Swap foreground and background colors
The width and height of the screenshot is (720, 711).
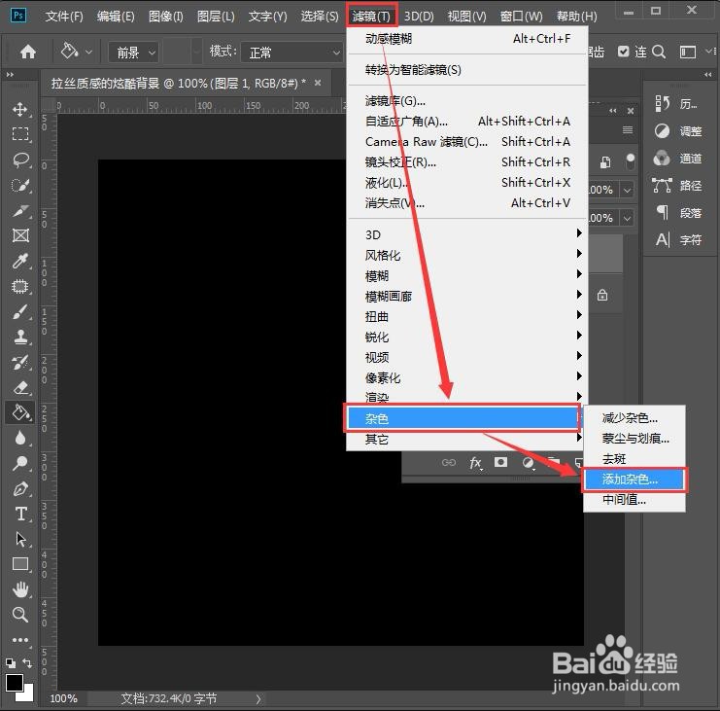[x=27, y=662]
